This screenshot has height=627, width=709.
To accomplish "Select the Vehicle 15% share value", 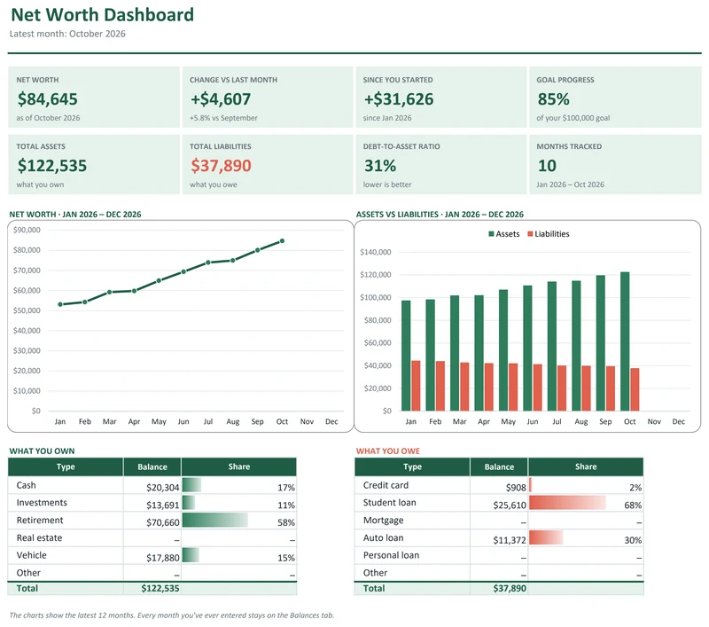I will (x=286, y=558).
